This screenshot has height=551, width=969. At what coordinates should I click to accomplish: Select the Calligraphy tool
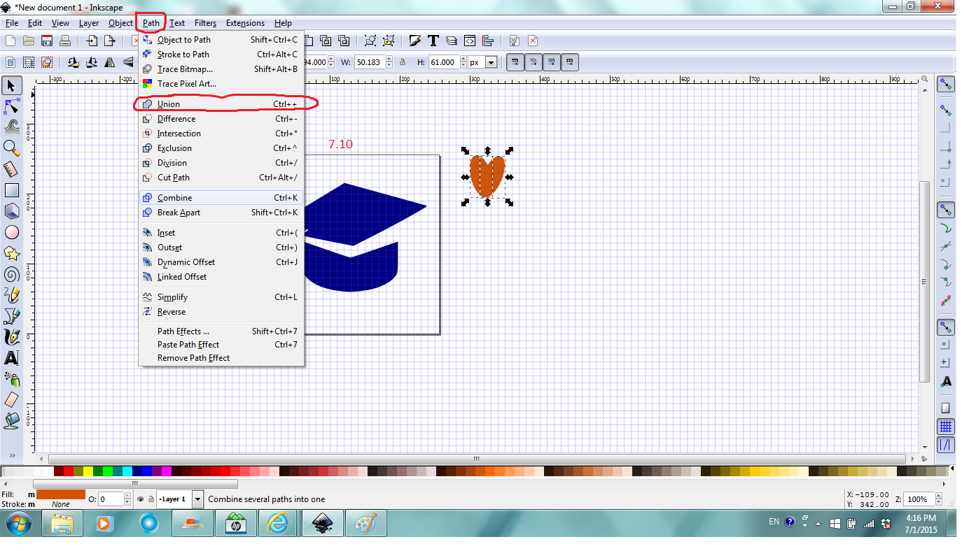(x=12, y=337)
